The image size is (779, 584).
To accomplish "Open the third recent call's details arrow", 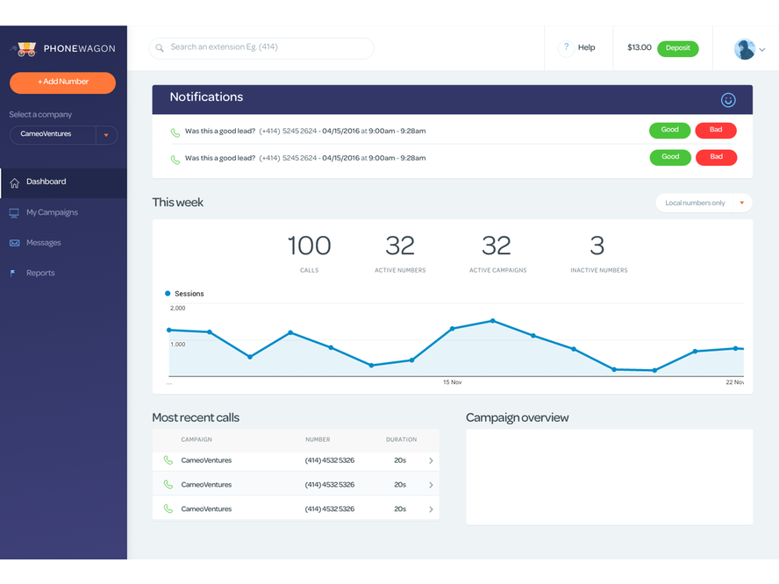I will click(431, 509).
